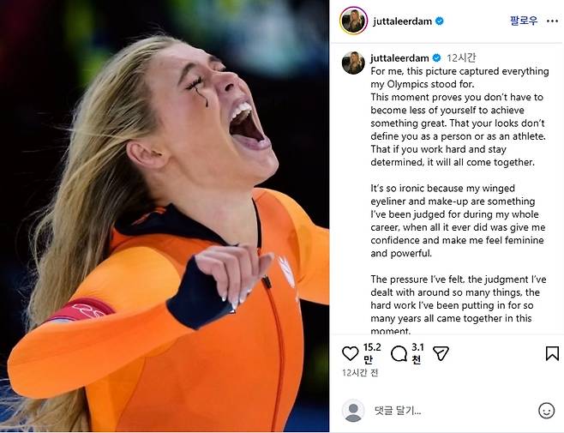Click the caption author's small avatar
The height and width of the screenshot is (433, 564).
tap(353, 63)
